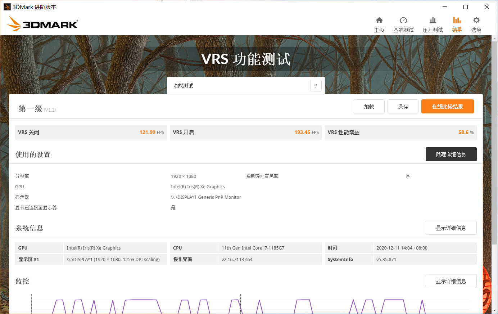Click the 使用的设置 heading
This screenshot has width=498, height=314.
coord(33,154)
